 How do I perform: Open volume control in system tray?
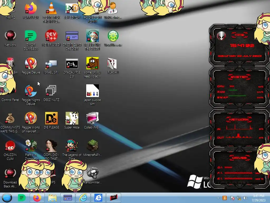tap(245, 198)
